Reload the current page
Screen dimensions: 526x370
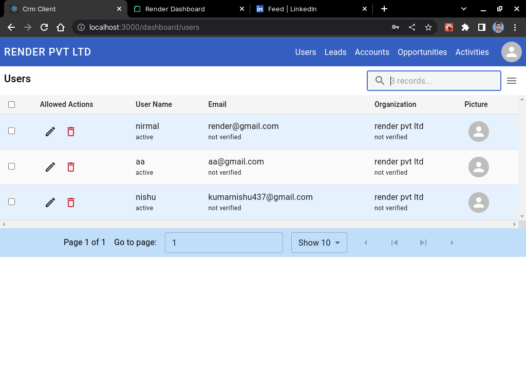click(x=44, y=27)
